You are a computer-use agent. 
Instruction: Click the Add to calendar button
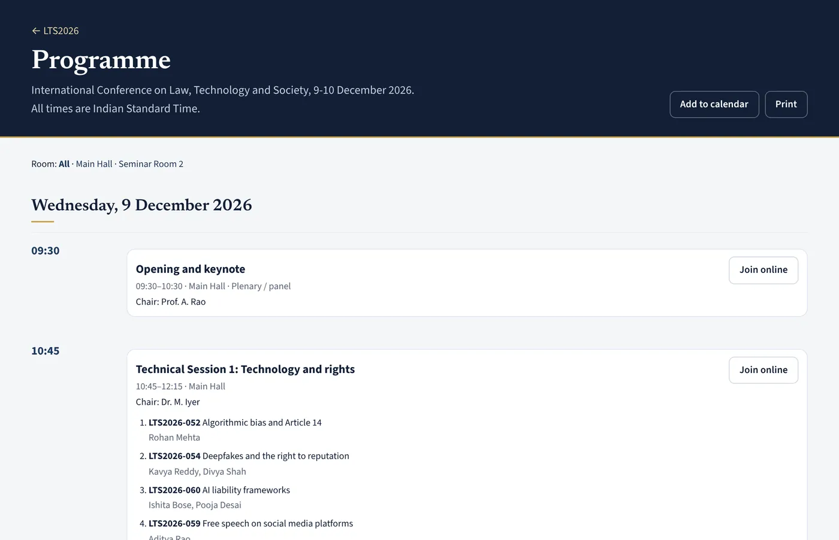pyautogui.click(x=714, y=104)
